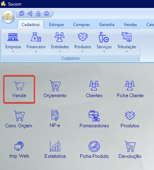The width and height of the screenshot is (154, 170).
Task: Open Cons. Orçam. cart icon
Action: pos(19,119)
